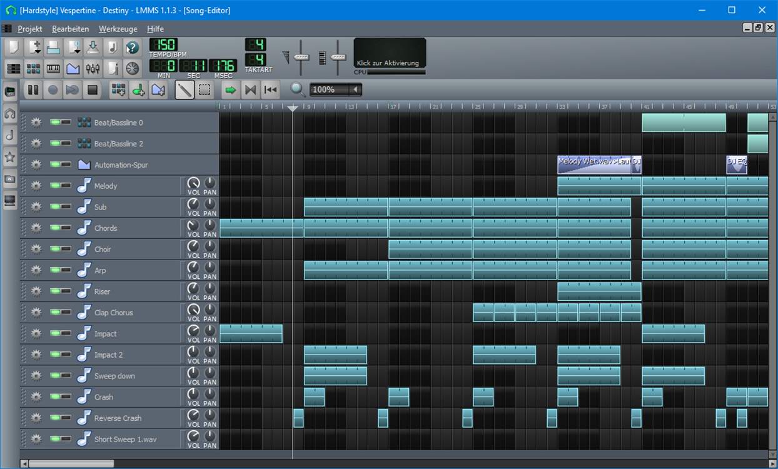Export the project using the music note icon
Screen dimensions: 778x469
[x=112, y=48]
